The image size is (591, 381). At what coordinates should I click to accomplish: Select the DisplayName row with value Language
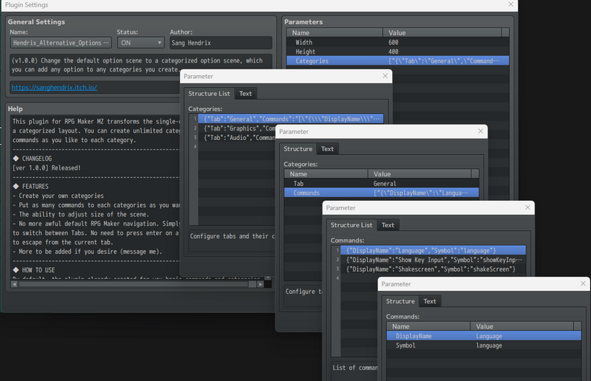coord(484,336)
